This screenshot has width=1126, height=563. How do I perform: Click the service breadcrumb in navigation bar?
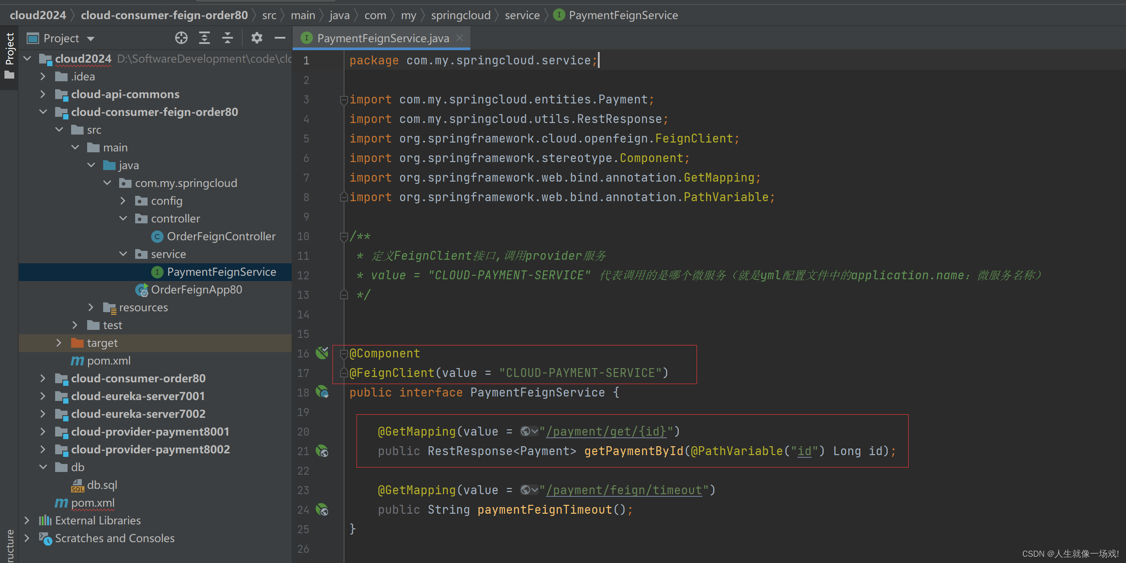pyautogui.click(x=522, y=15)
